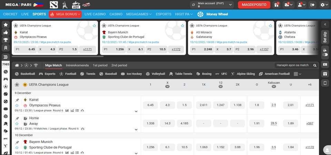Select 4.185 Away odds in Home/Away row
This screenshot has width=331, height=155.
(x=184, y=123)
